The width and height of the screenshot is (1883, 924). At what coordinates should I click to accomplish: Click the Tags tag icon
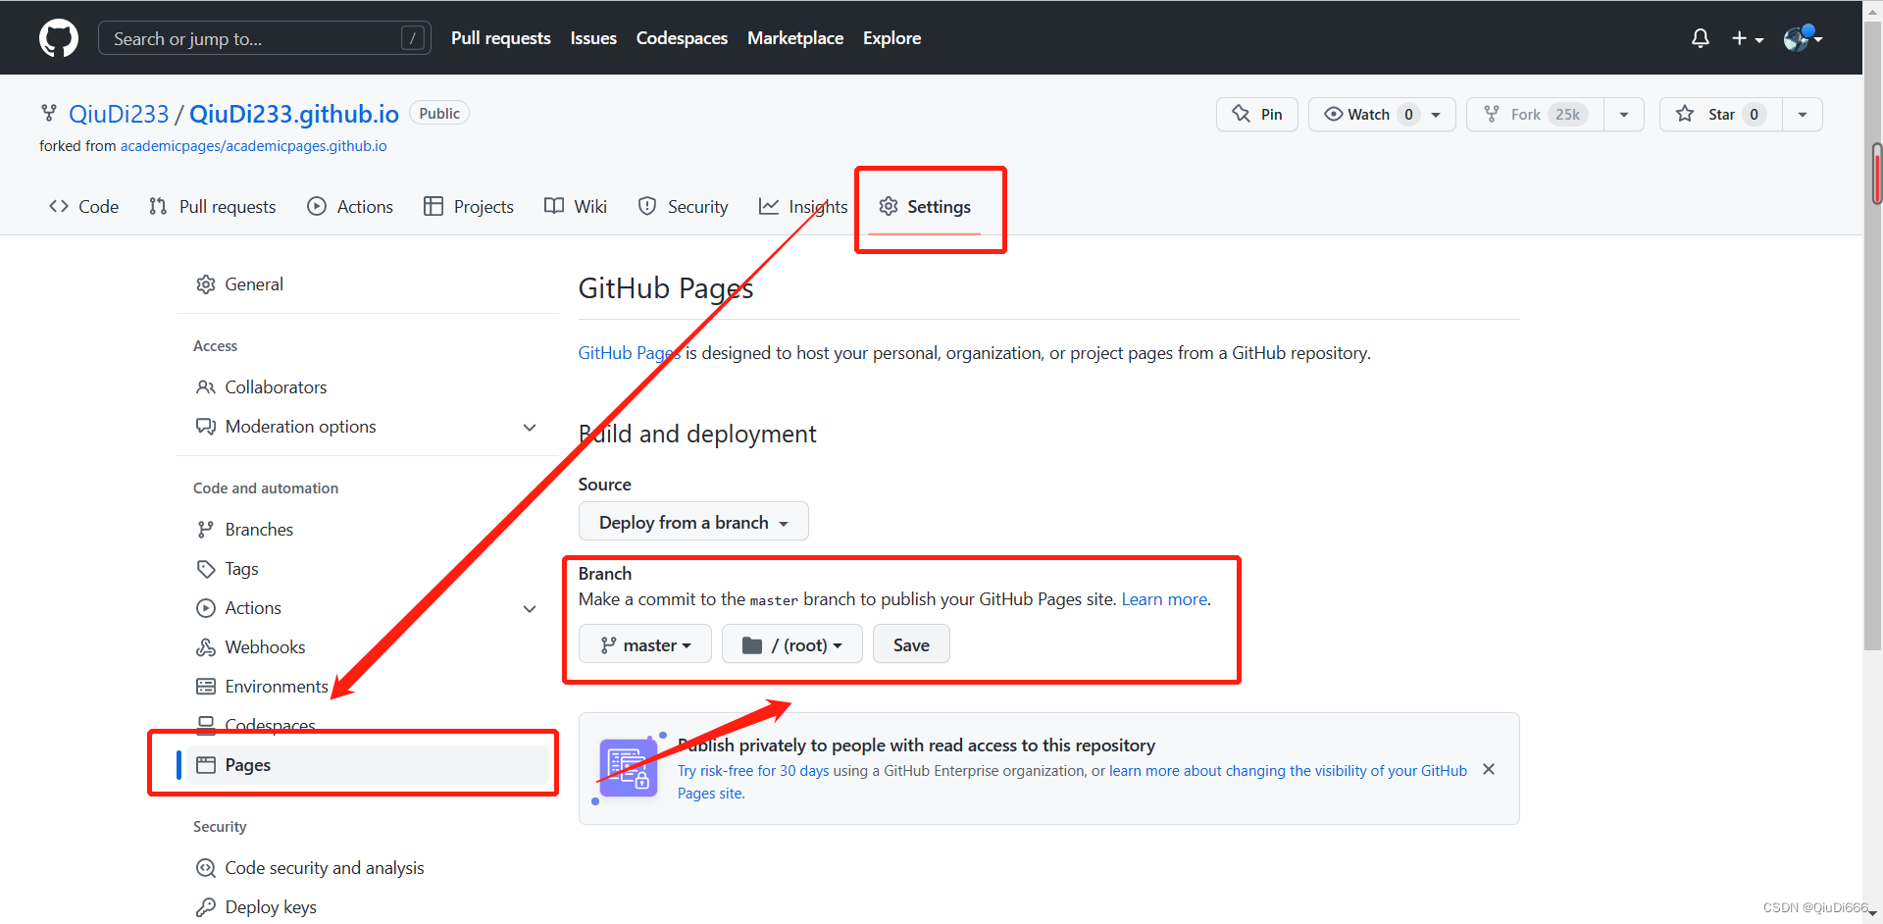pyautogui.click(x=206, y=569)
